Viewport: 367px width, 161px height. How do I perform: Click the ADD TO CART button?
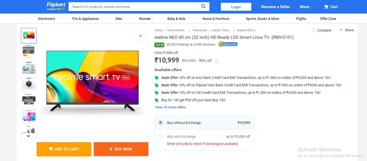tap(64, 149)
